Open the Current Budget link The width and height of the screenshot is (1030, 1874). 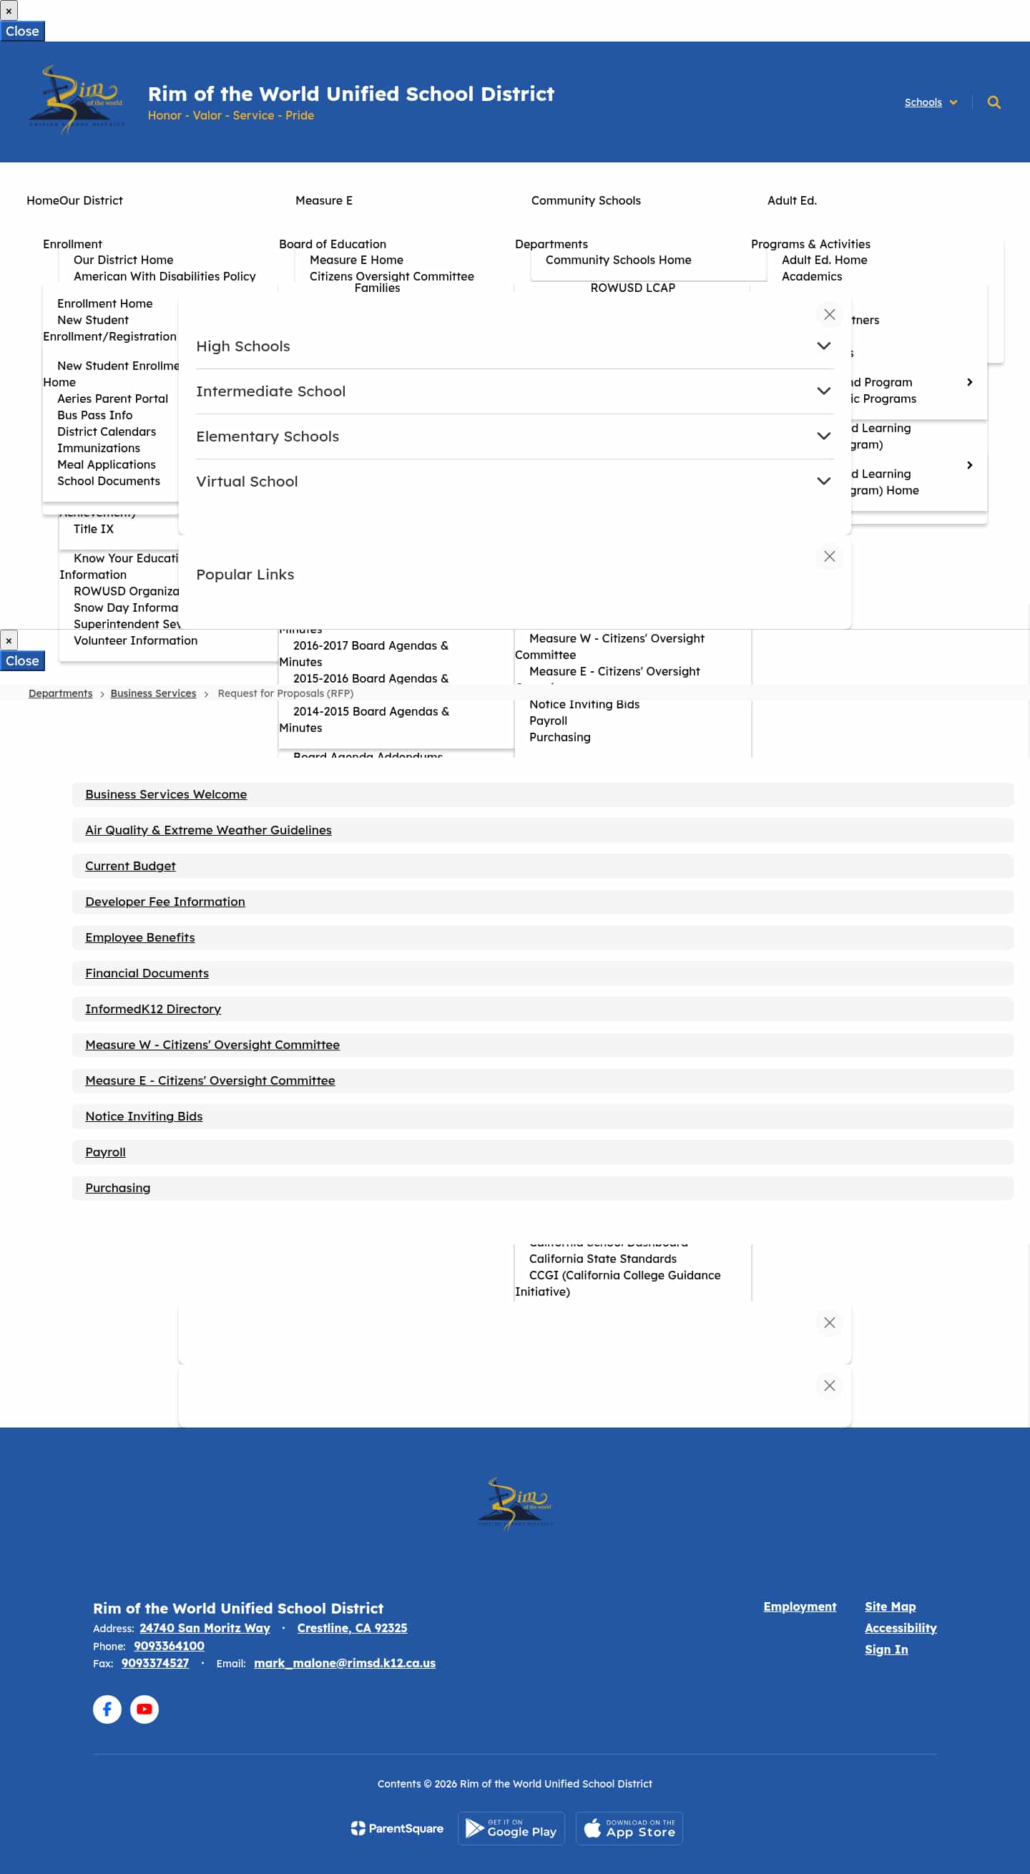(x=130, y=867)
